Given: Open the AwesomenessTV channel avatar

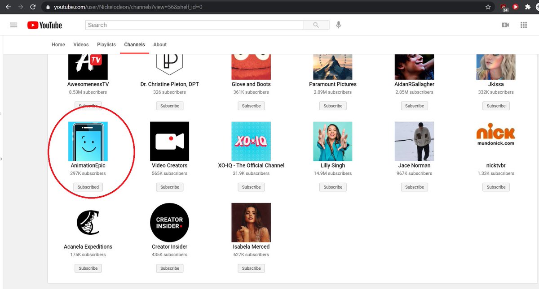Looking at the screenshot, I should tap(88, 67).
